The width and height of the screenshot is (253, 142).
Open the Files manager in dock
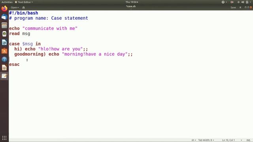(x=4, y=25)
